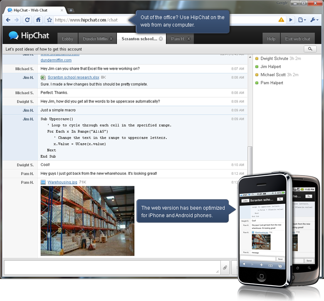Click the browser forward arrow
This screenshot has width=324, height=301.
pos(17,20)
